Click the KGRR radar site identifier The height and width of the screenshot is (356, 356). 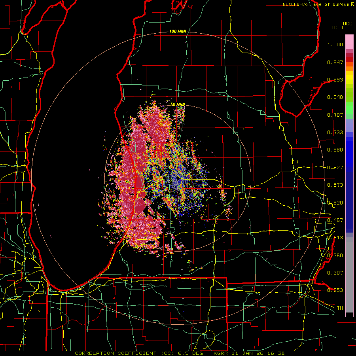pos(220,353)
